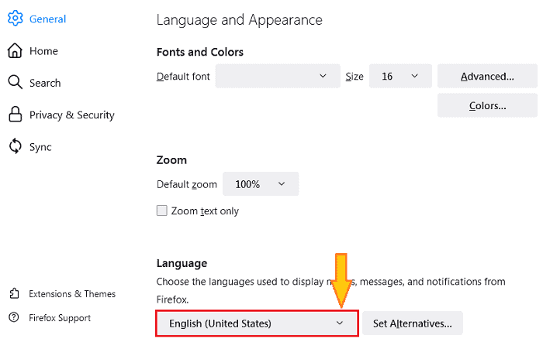Click the Search magnifier icon
543x339 pixels.
15,83
